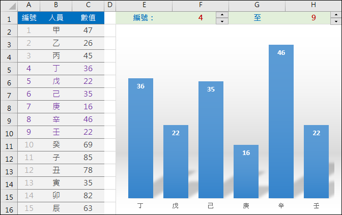The height and width of the screenshot is (215, 342).
Task: Select row 5 header
Action: tap(9, 69)
